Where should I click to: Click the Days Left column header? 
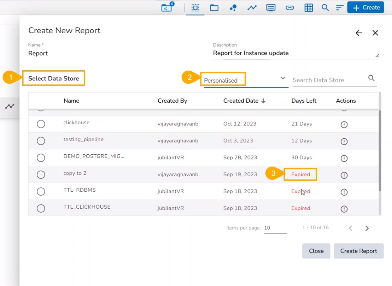click(x=304, y=101)
